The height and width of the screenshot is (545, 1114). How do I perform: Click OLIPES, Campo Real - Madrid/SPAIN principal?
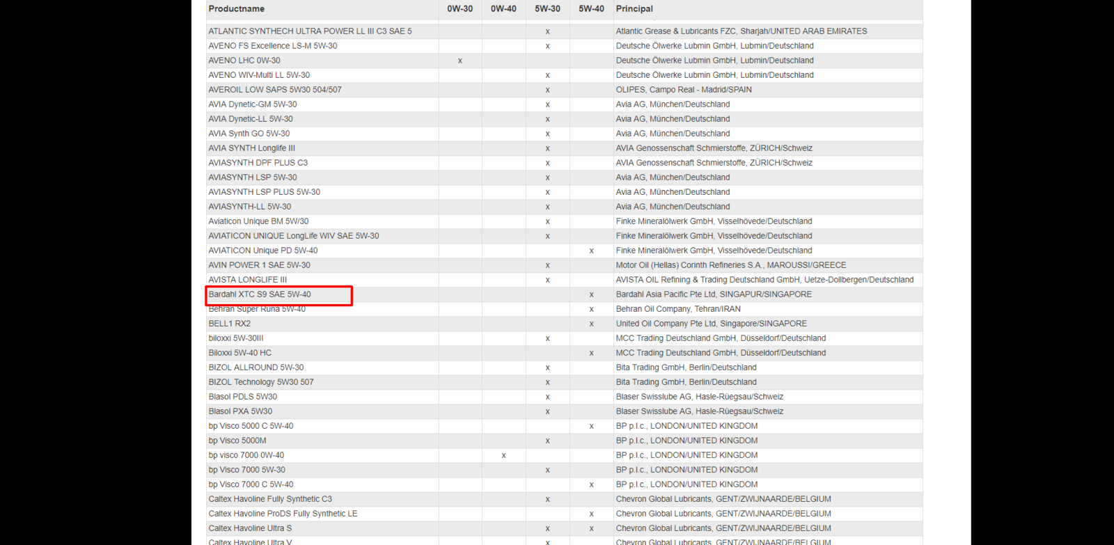click(x=684, y=90)
